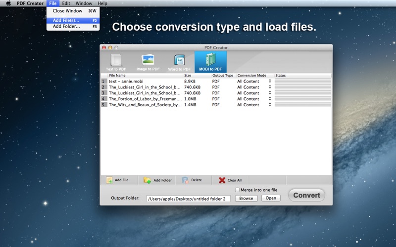Click the Output Type column header
Screen dimensions: 396x247
coord(223,76)
